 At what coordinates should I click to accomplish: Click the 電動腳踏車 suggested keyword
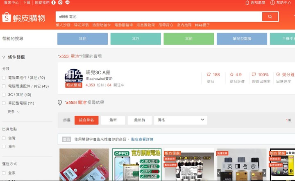pos(124,25)
